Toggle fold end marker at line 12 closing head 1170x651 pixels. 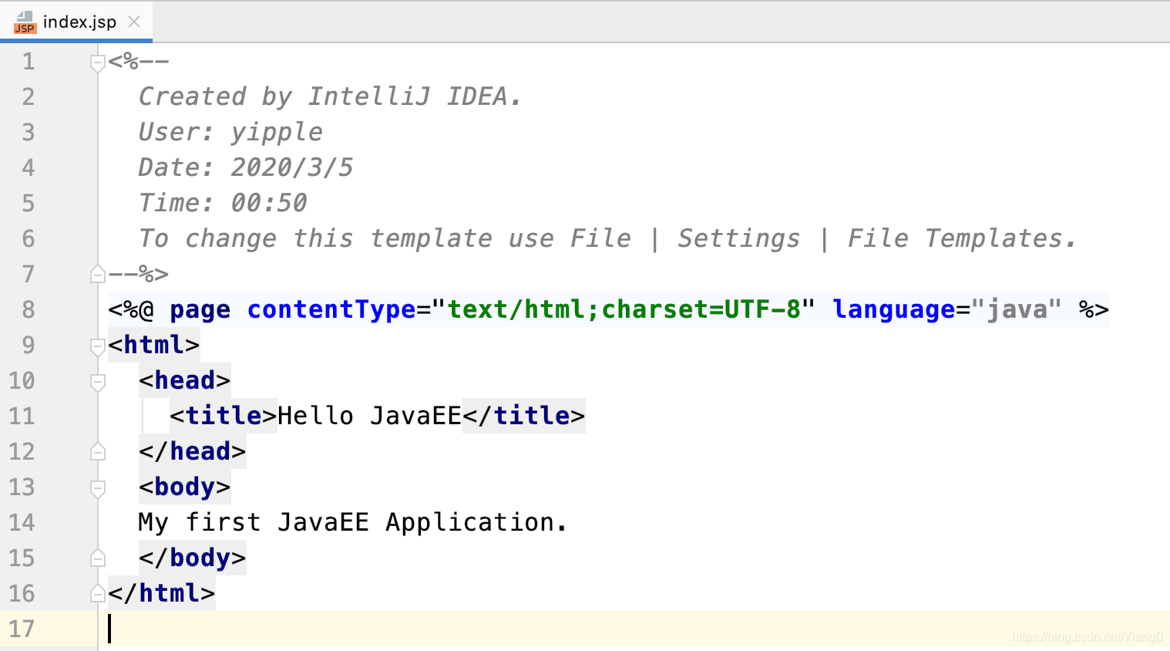tap(97, 451)
